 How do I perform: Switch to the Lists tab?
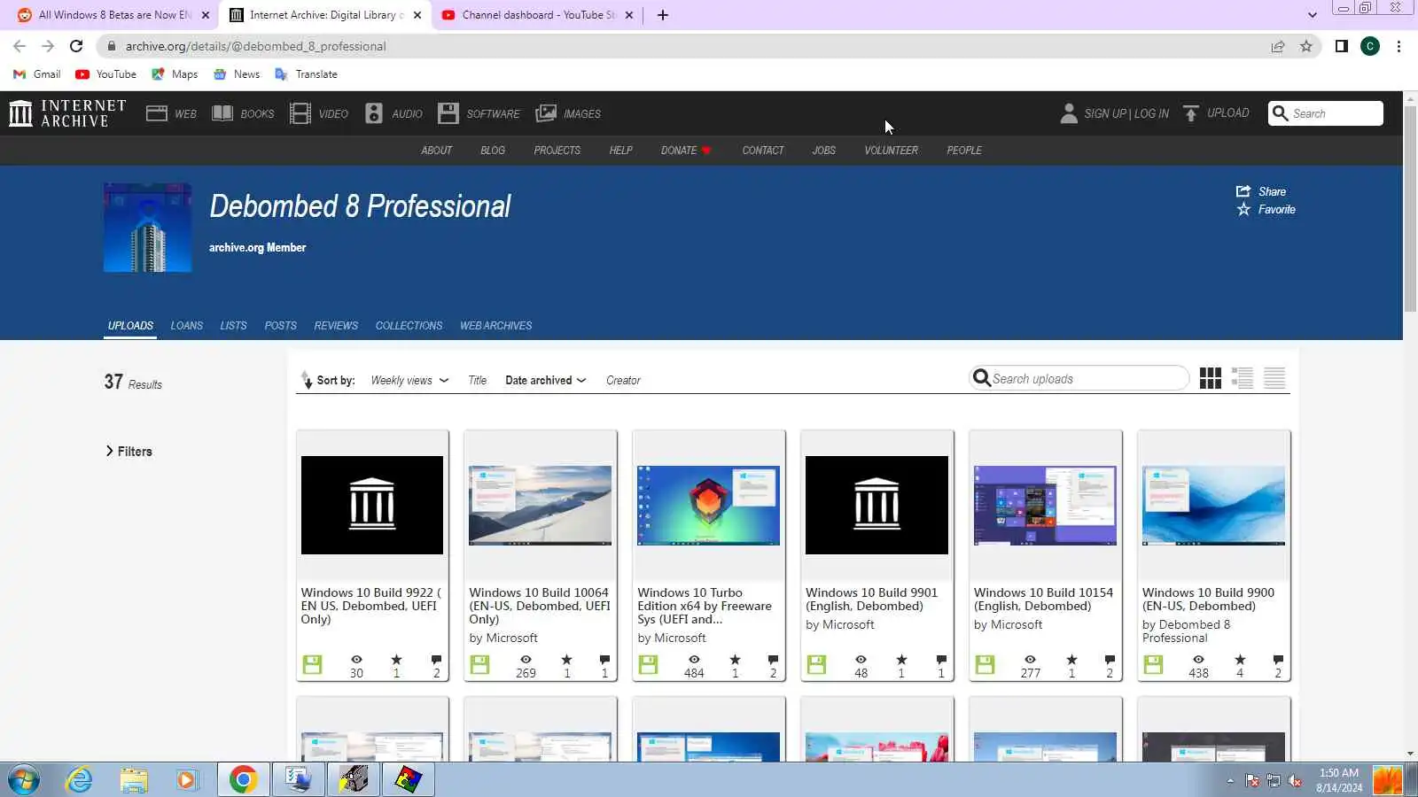[234, 326]
